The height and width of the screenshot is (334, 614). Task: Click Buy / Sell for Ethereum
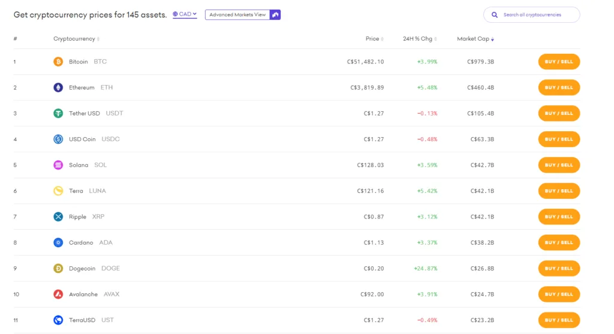point(559,87)
